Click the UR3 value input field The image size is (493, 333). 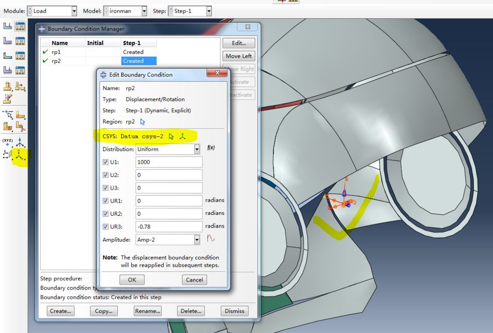[169, 227]
